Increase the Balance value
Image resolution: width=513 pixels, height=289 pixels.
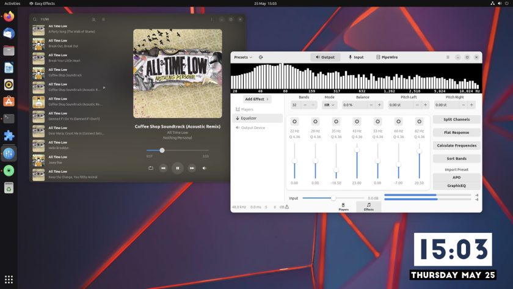[x=379, y=105]
